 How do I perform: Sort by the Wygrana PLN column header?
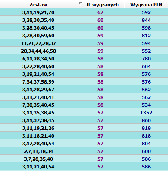pos(146,5)
